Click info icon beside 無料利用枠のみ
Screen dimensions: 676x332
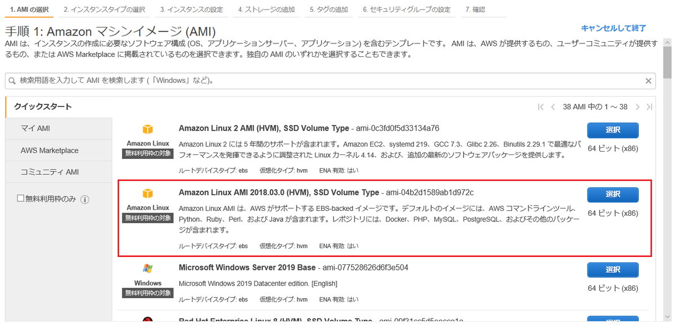coord(85,200)
